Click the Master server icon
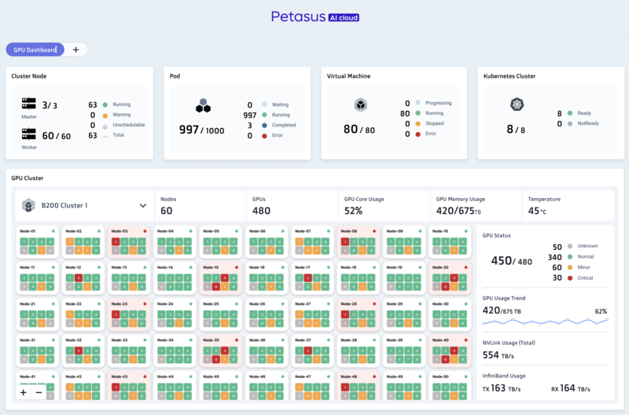 point(29,104)
